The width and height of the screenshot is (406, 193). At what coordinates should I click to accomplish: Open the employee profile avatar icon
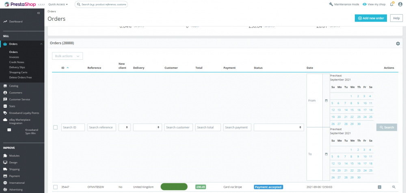(x=400, y=4)
